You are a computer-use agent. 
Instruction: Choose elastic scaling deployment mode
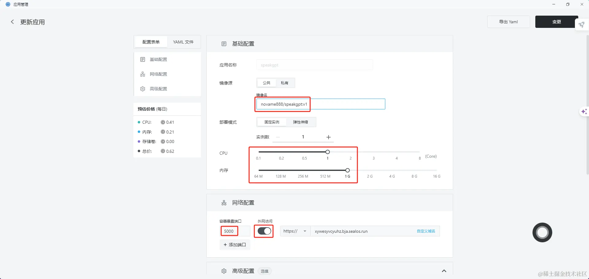point(301,122)
